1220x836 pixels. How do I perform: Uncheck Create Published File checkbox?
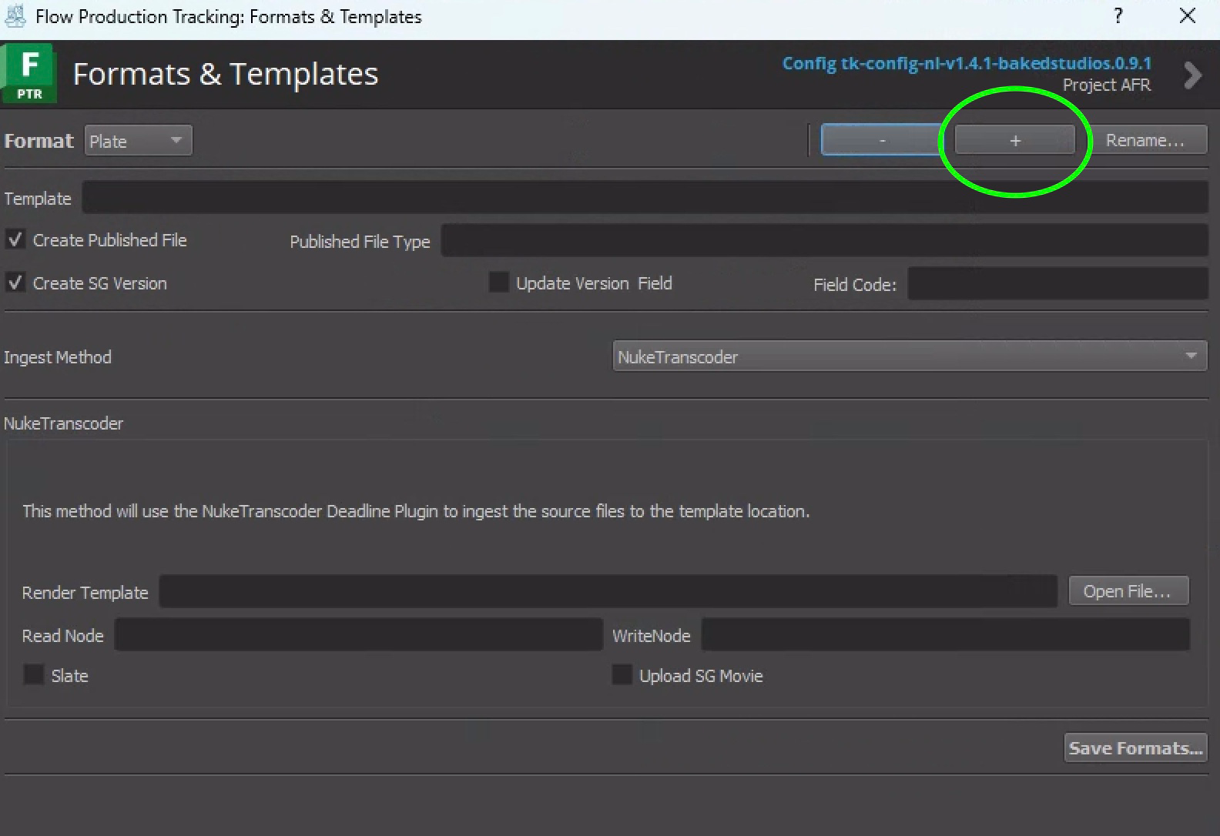[x=15, y=240]
